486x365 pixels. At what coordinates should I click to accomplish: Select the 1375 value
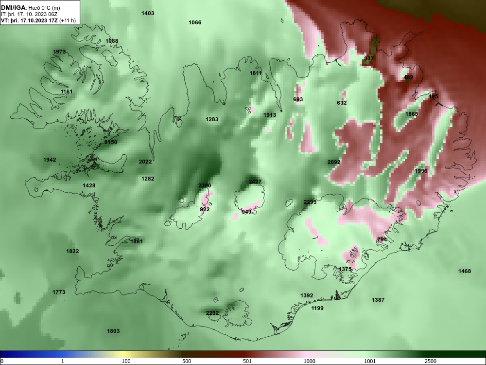tap(345, 269)
